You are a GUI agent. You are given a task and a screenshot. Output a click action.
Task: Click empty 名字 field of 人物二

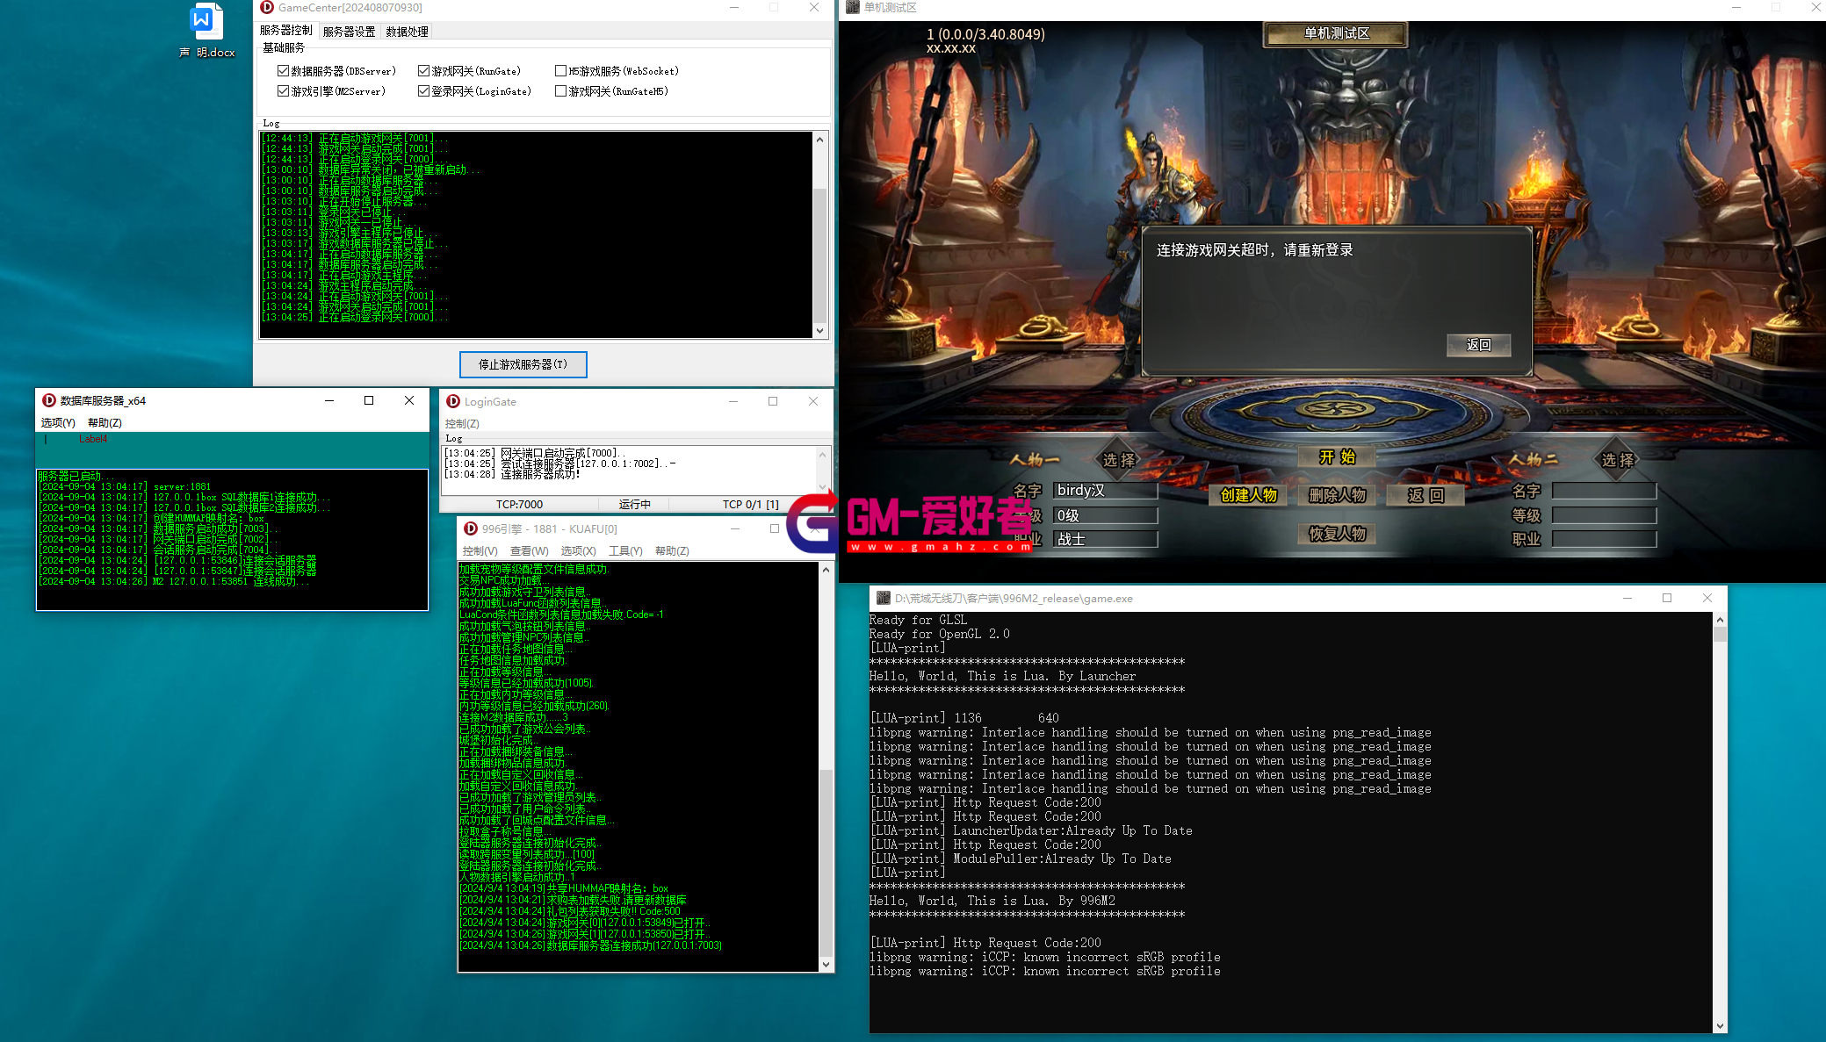(1604, 491)
